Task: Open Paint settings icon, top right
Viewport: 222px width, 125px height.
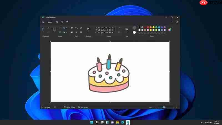Action: [x=177, y=22]
